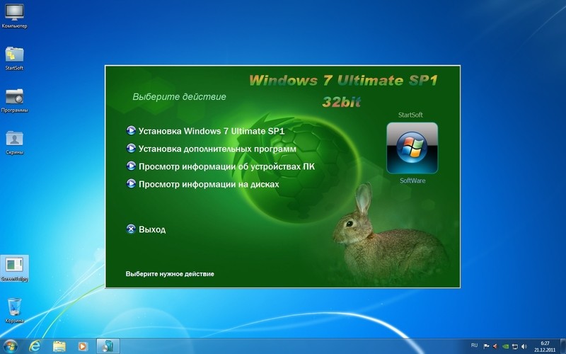The image size is (566, 354).
Task: Click the play bullet beside Установка дополнительных программ
Action: coord(131,148)
